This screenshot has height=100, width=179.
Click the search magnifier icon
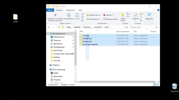156,27
